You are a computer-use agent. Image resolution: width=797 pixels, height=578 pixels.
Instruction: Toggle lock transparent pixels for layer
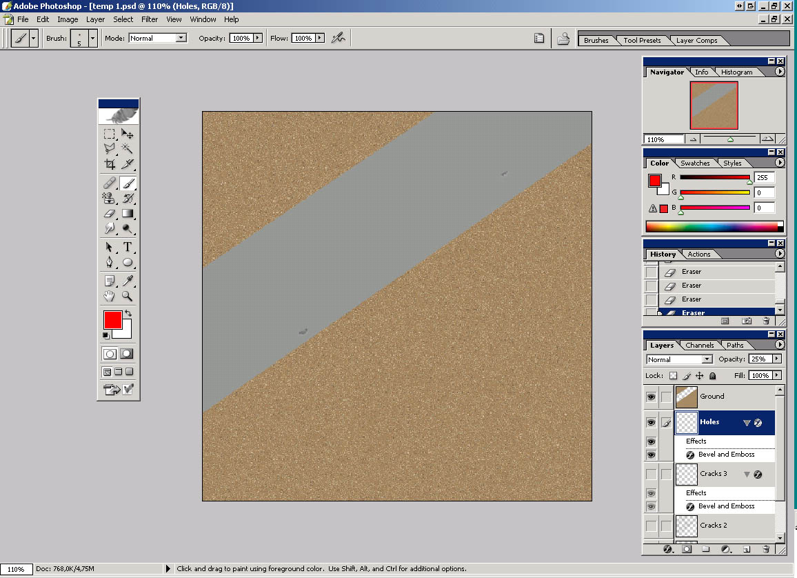click(674, 376)
